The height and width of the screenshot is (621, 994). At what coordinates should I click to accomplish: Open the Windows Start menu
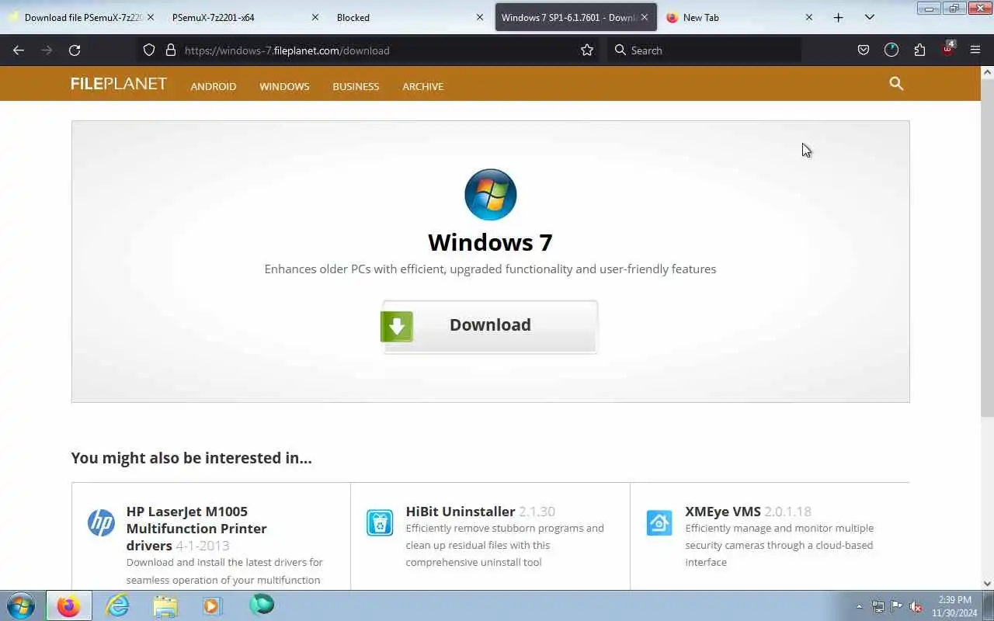coord(20,605)
